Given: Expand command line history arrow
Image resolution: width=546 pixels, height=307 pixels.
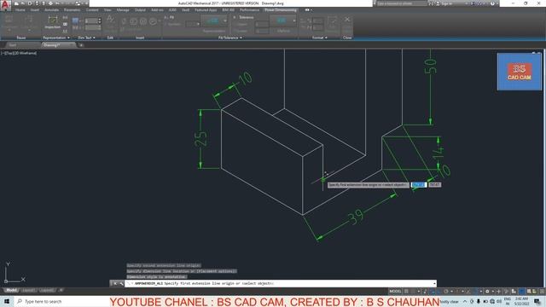Looking at the screenshot, I should [x=434, y=284].
